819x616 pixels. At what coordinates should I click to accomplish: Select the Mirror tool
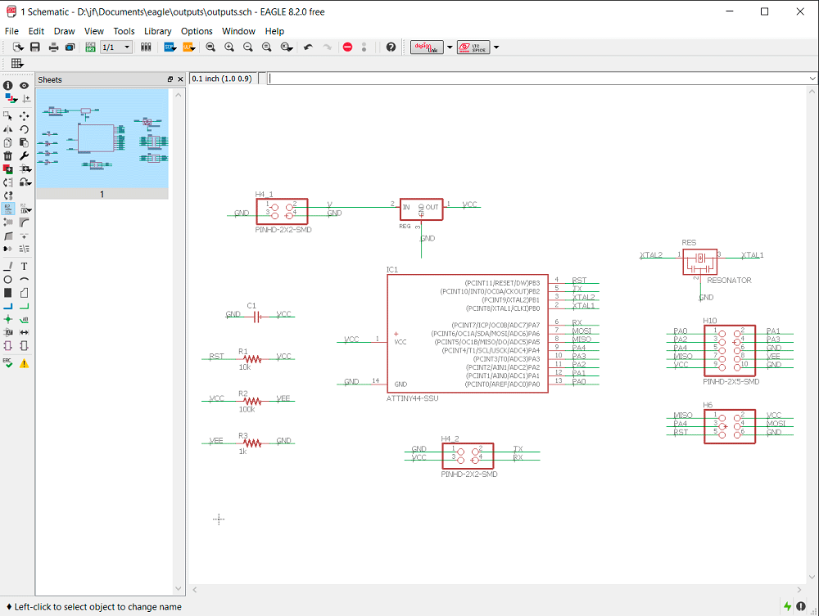pyautogui.click(x=8, y=129)
